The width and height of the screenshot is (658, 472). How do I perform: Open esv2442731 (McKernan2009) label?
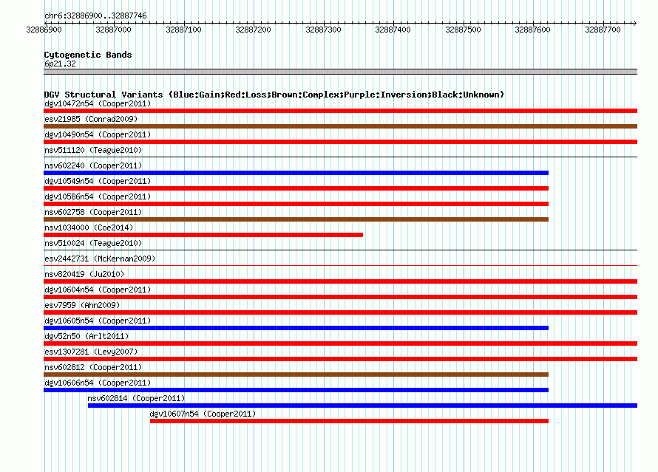click(100, 259)
